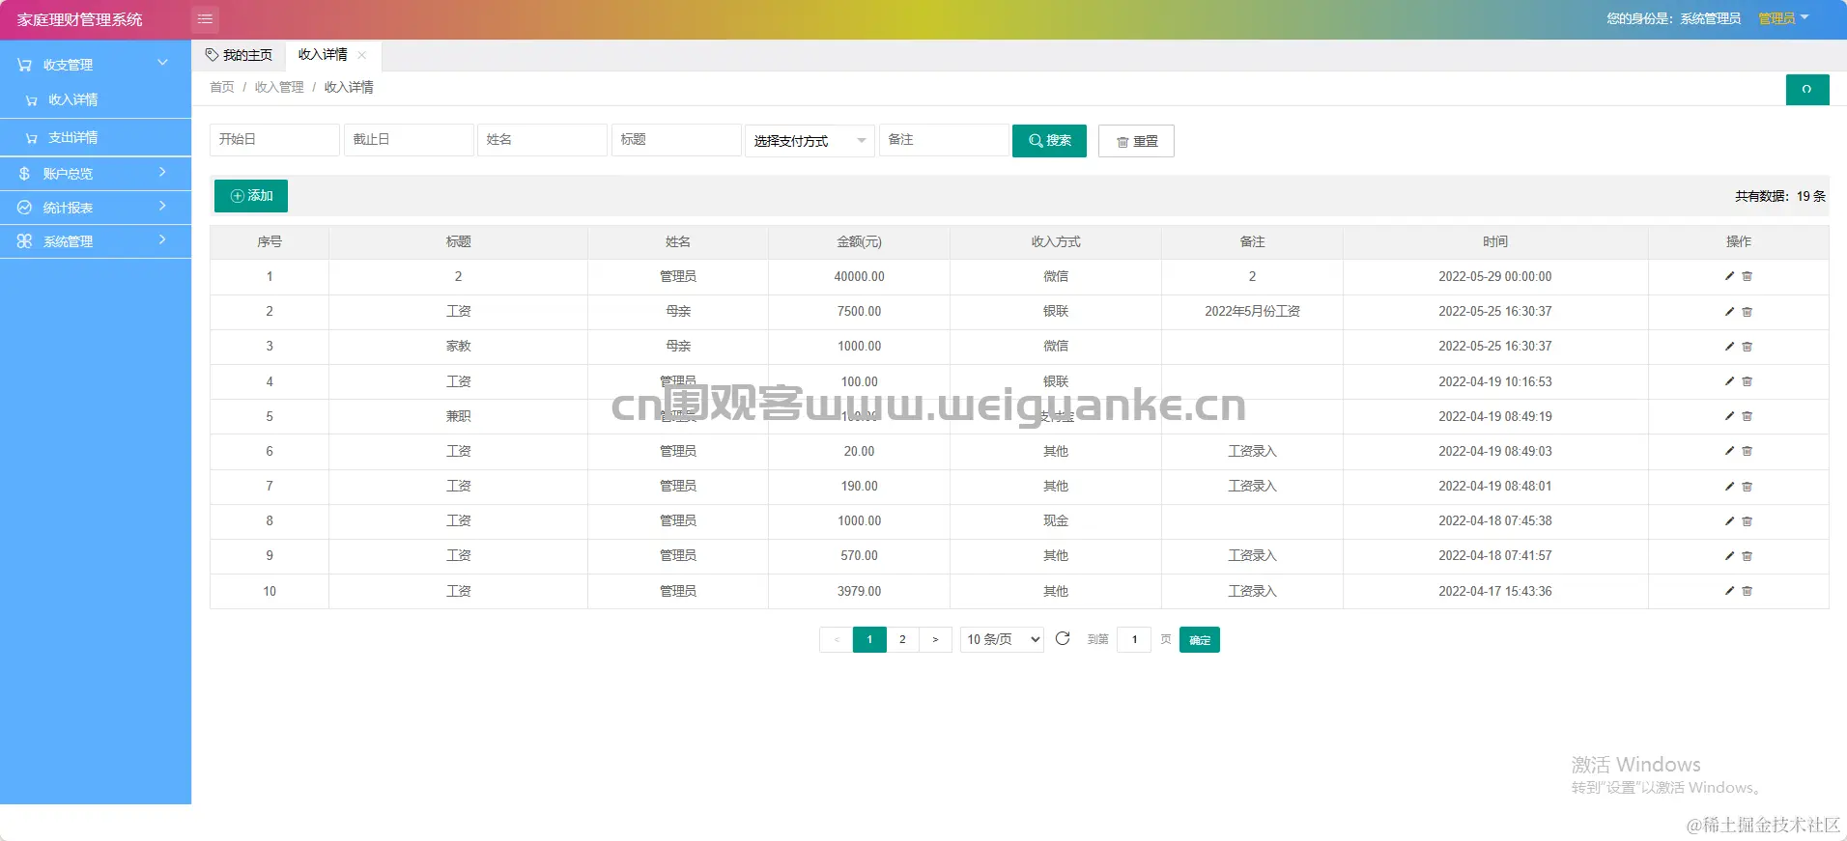The width and height of the screenshot is (1847, 841).
Task: Click the 金额(元) column header
Action: pyautogui.click(x=859, y=241)
